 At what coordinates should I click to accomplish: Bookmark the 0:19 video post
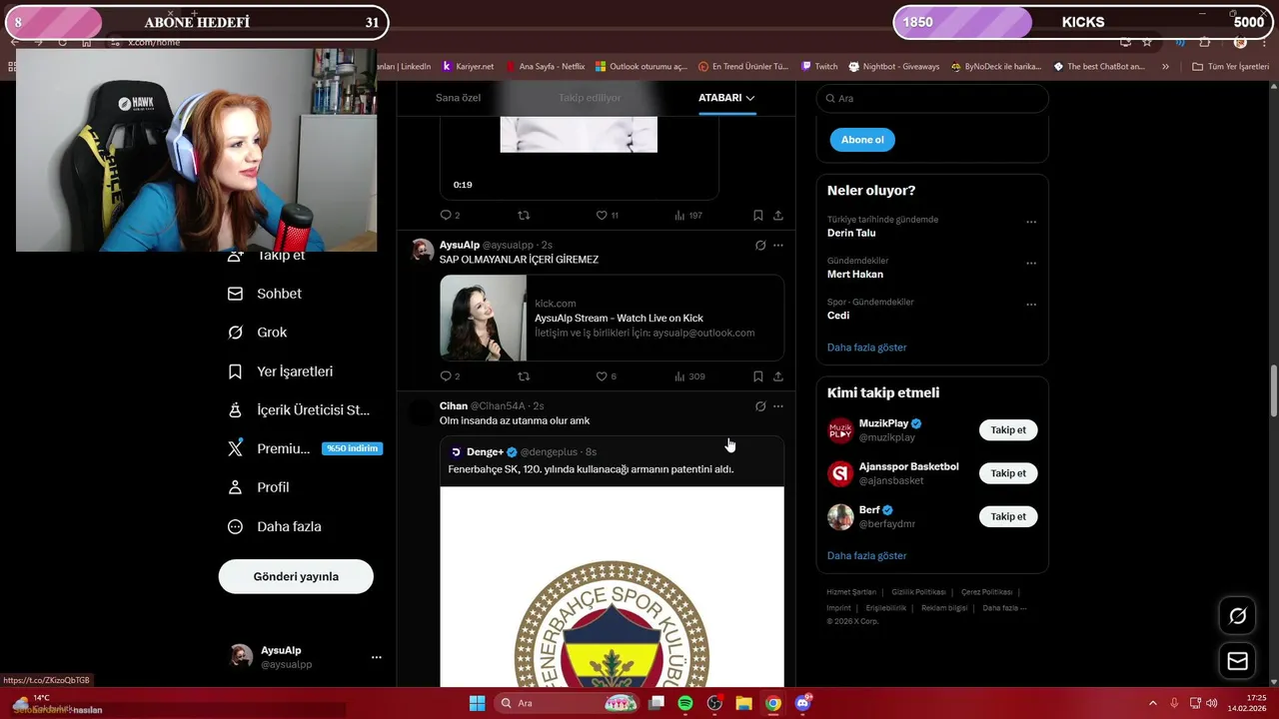[x=758, y=215]
